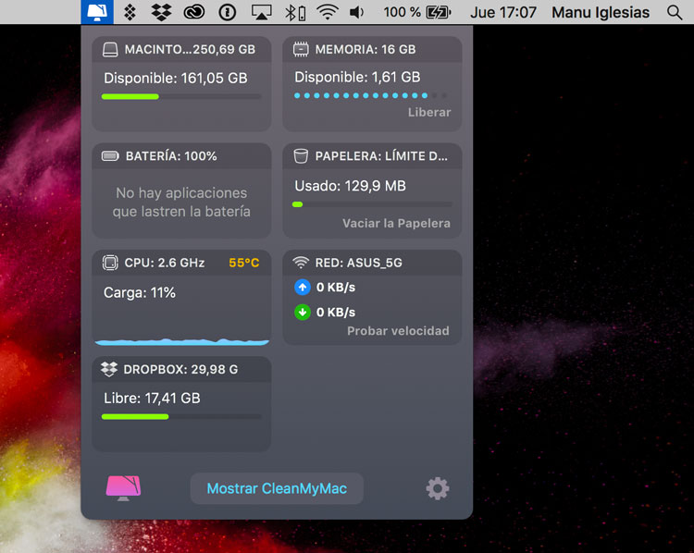This screenshot has height=553, width=694.
Task: Click the DROPBOX: 29,98 G header
Action: (x=180, y=369)
